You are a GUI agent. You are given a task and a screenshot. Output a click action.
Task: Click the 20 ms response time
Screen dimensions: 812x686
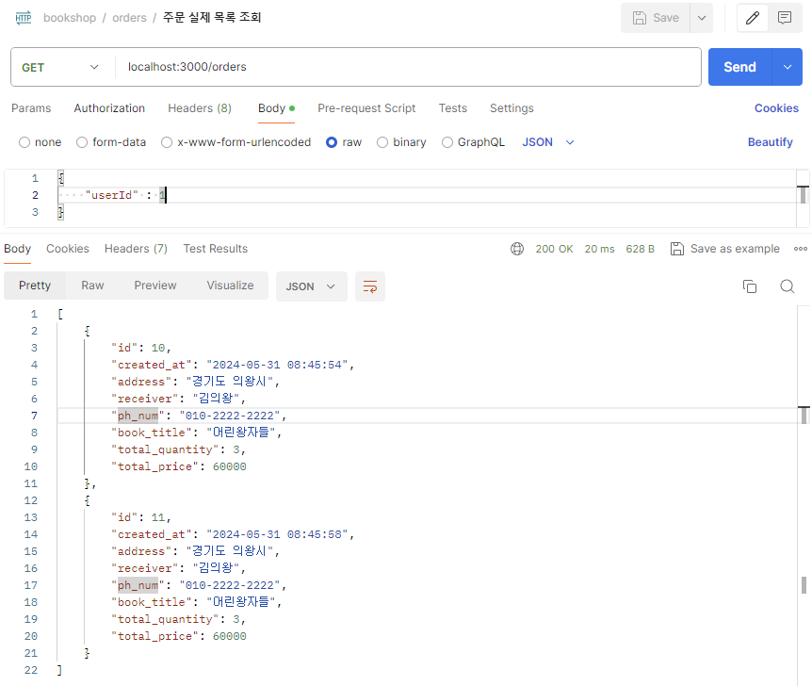click(x=599, y=249)
